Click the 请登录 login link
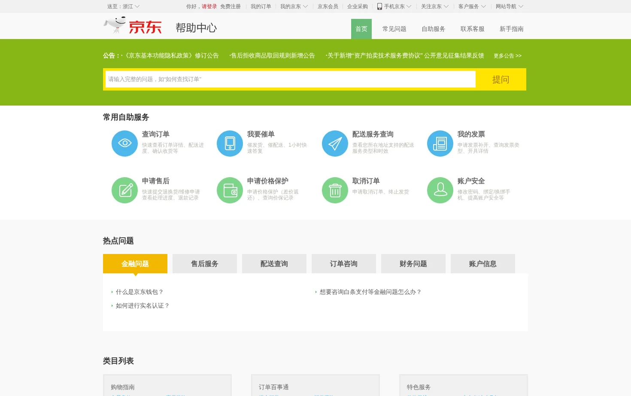Screen dimensions: 631x396 209,6
